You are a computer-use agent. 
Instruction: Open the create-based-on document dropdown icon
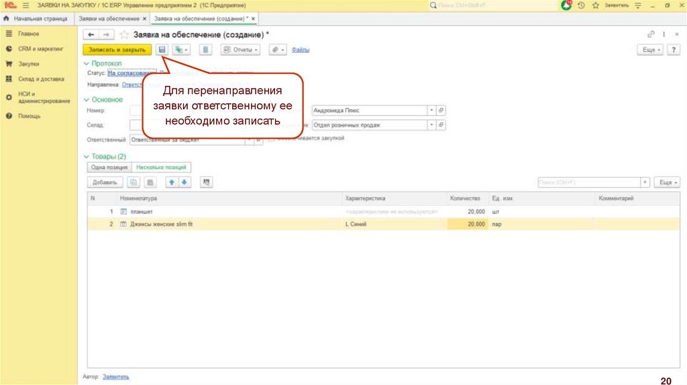point(181,50)
